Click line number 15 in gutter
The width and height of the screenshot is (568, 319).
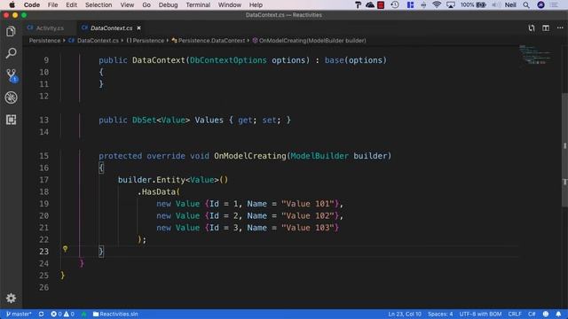pos(43,156)
